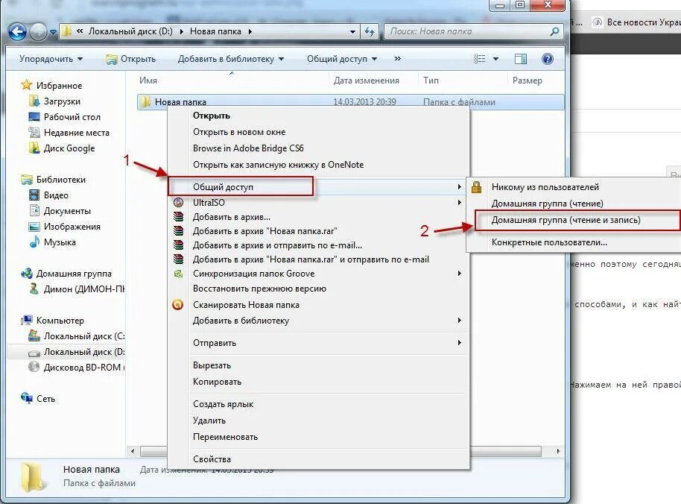
Task: Click the antivirus scan icon beside Сканировать
Action: tap(177, 305)
